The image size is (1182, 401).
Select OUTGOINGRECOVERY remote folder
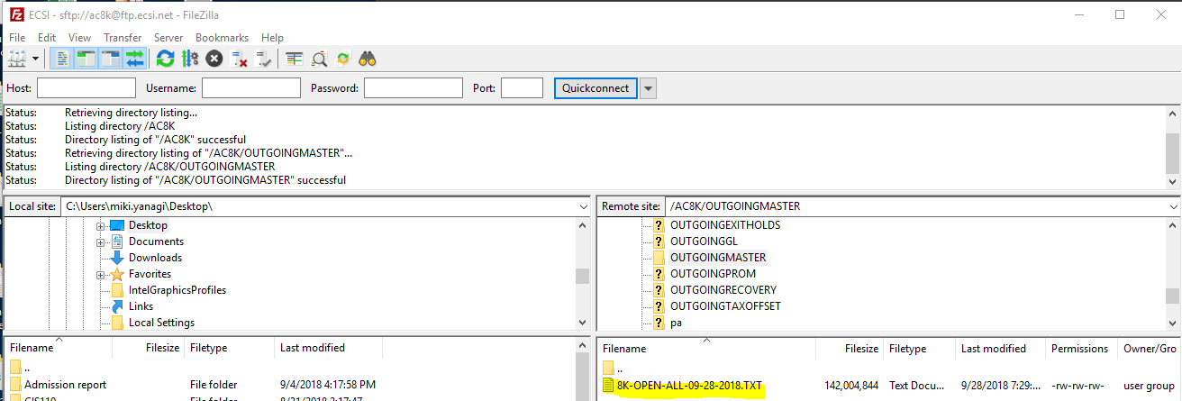click(x=723, y=290)
